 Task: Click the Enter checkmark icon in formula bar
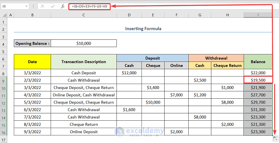pyautogui.click(x=53, y=6)
